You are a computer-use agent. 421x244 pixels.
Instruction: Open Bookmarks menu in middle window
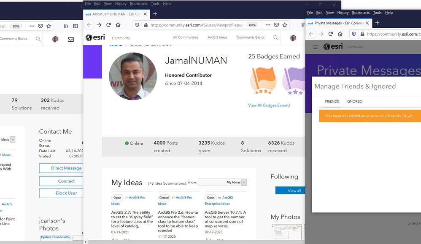pos(138,3)
